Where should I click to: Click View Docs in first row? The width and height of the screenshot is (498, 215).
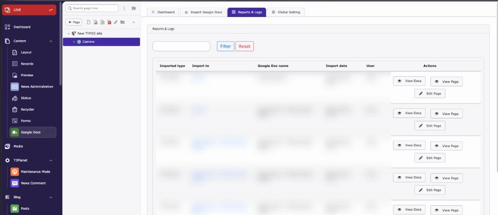[409, 81]
